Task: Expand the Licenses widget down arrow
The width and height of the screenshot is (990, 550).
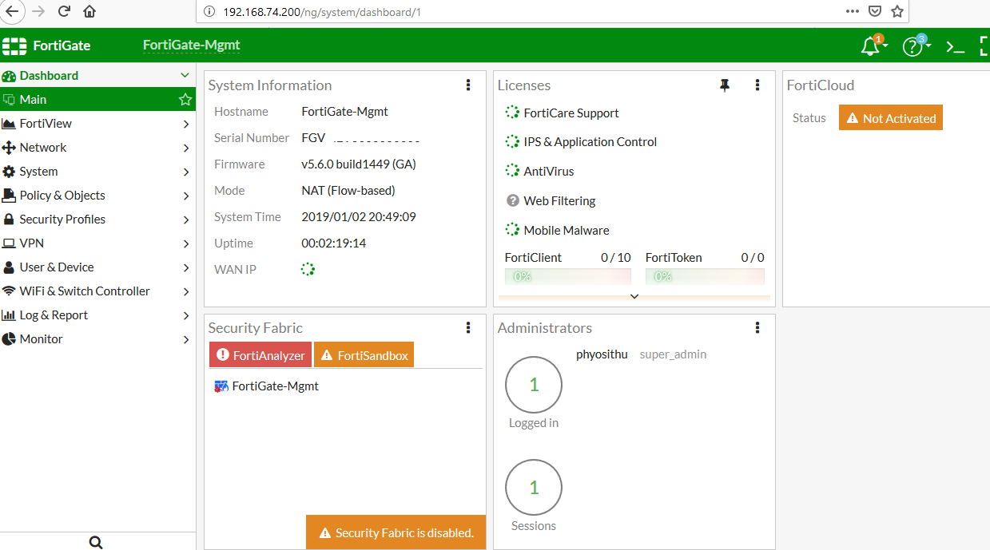Action: 634,296
